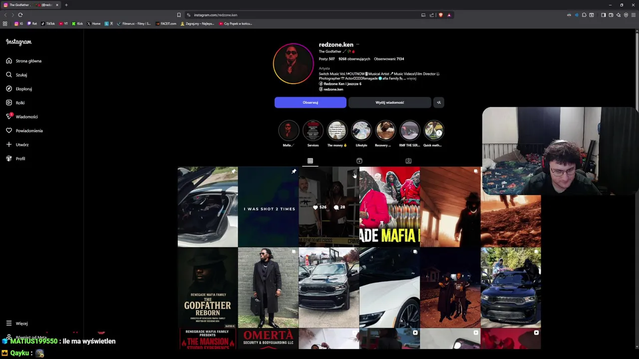
Task: Open the Filman.cc bookmark
Action: (134, 23)
